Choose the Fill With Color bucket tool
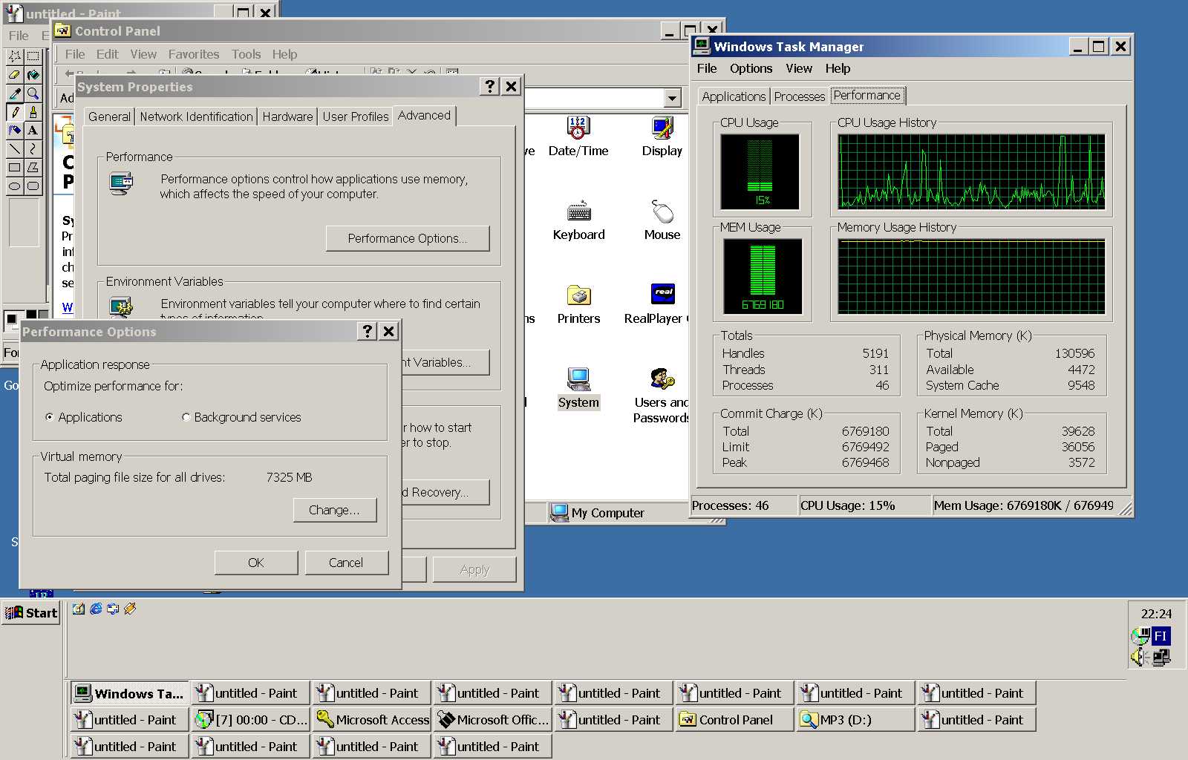Screen dimensions: 1188x760 tap(33, 75)
